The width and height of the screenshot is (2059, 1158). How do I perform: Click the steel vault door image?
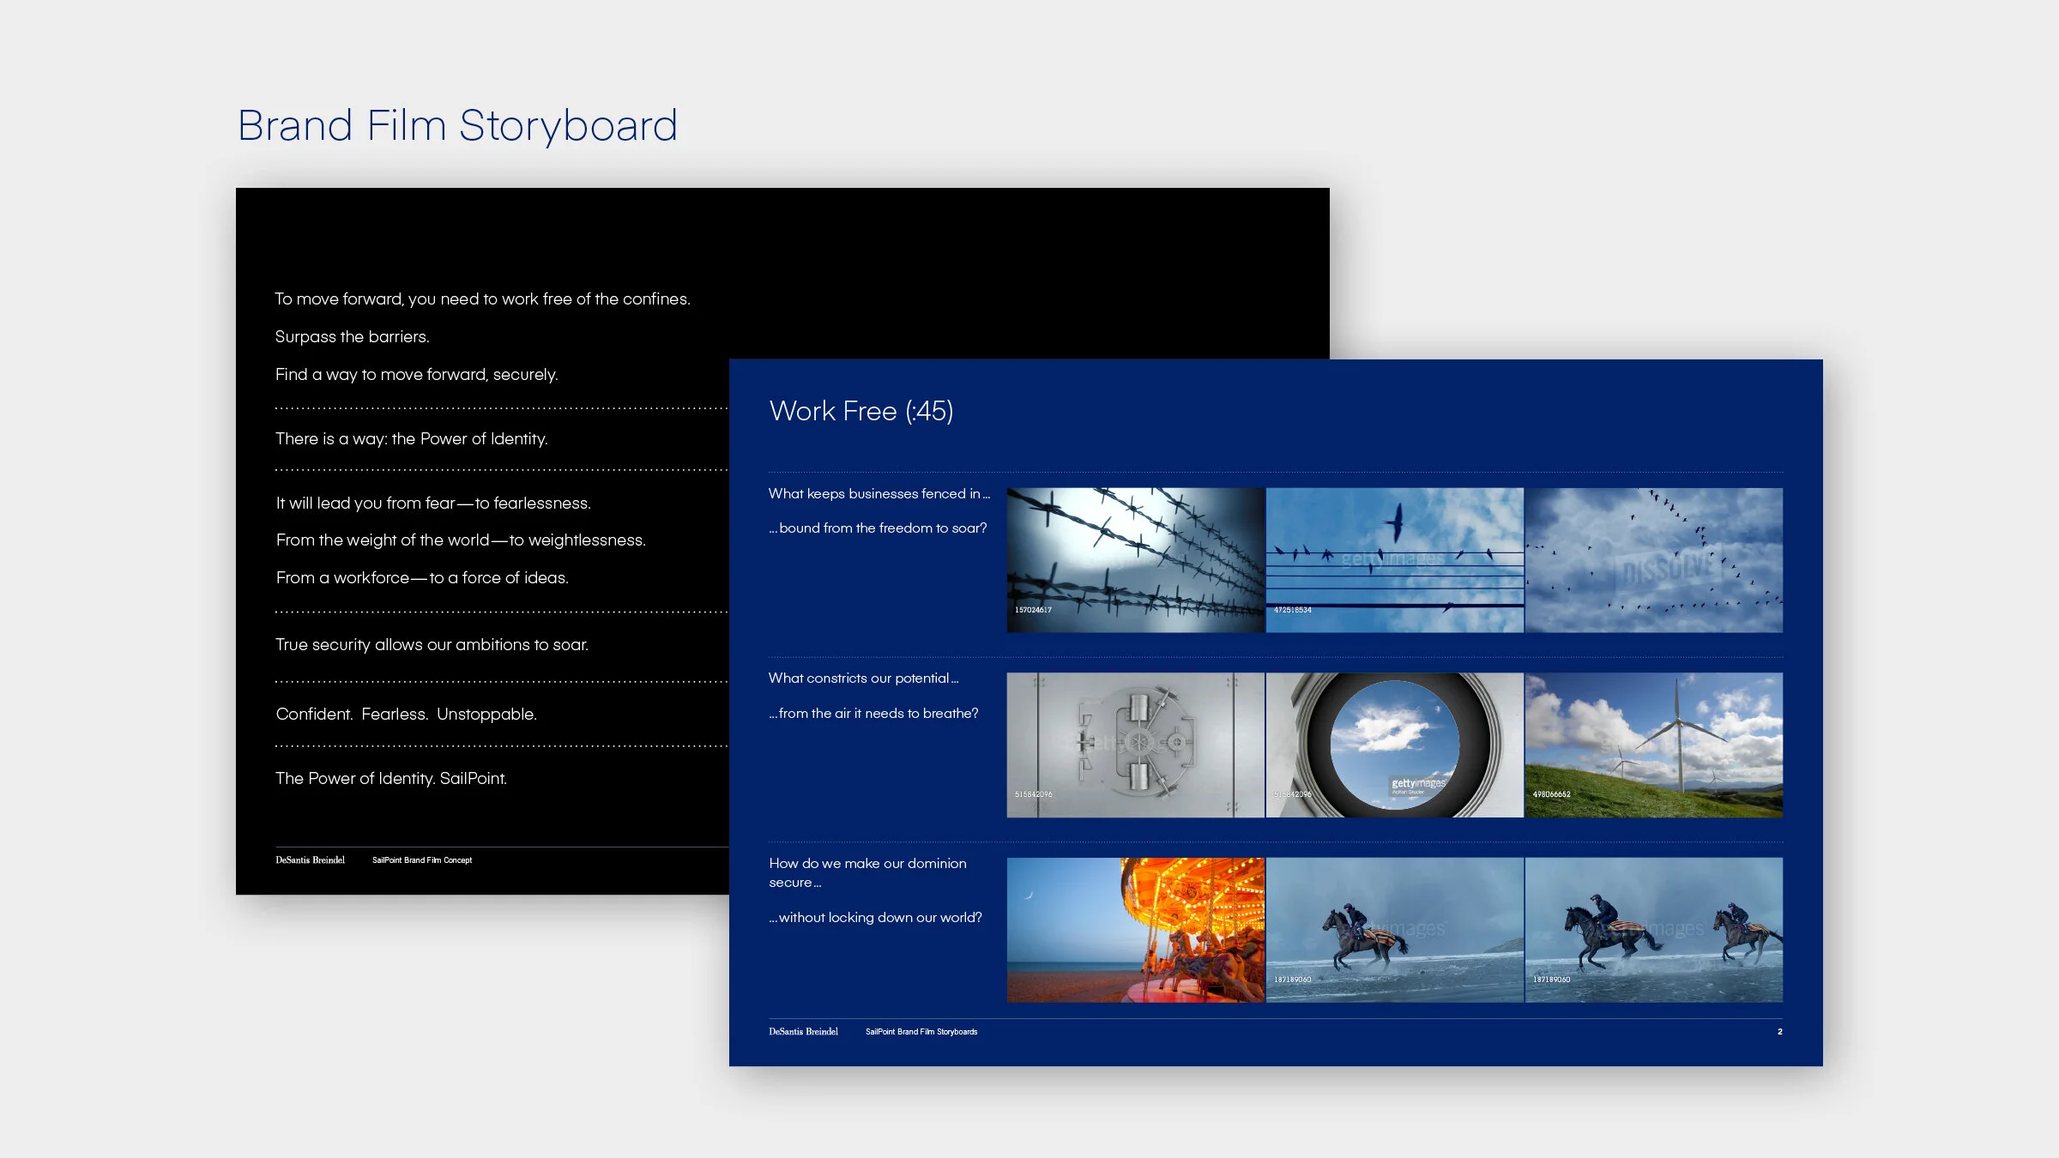point(1135,745)
